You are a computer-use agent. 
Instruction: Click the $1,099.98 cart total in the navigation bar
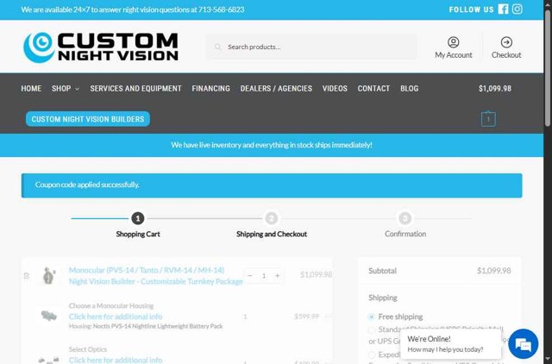coord(495,88)
